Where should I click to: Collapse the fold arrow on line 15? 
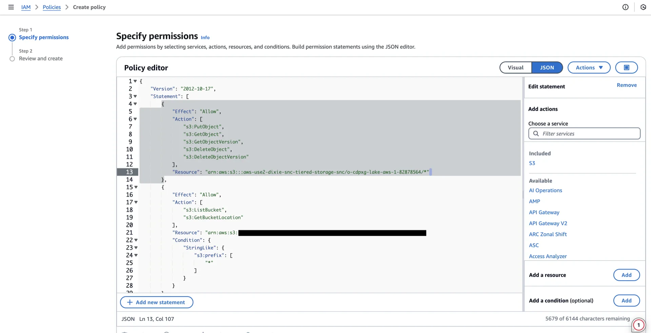(136, 187)
